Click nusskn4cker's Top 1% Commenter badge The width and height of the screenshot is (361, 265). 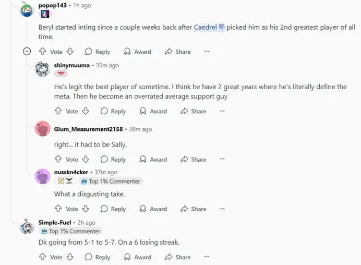[x=111, y=182]
